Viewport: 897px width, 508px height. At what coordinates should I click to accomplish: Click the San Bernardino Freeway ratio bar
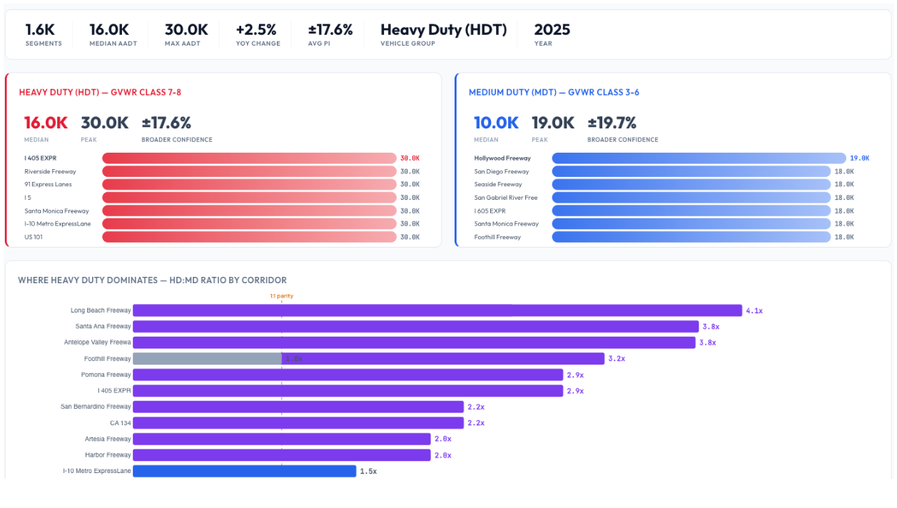(298, 407)
